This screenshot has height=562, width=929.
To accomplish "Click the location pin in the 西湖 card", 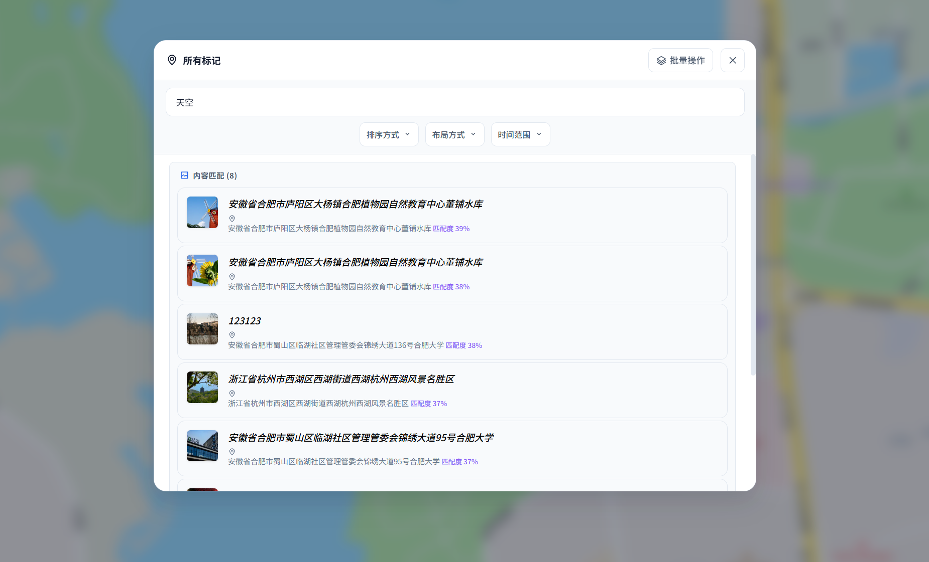I will coord(232,394).
